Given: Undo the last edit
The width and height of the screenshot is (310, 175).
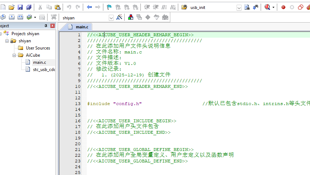Looking at the screenshot, I should click(69, 7).
